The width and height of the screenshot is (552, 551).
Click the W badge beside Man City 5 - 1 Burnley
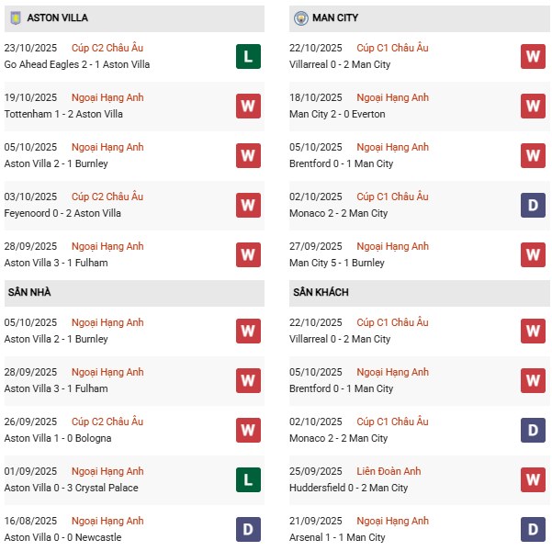(x=533, y=254)
